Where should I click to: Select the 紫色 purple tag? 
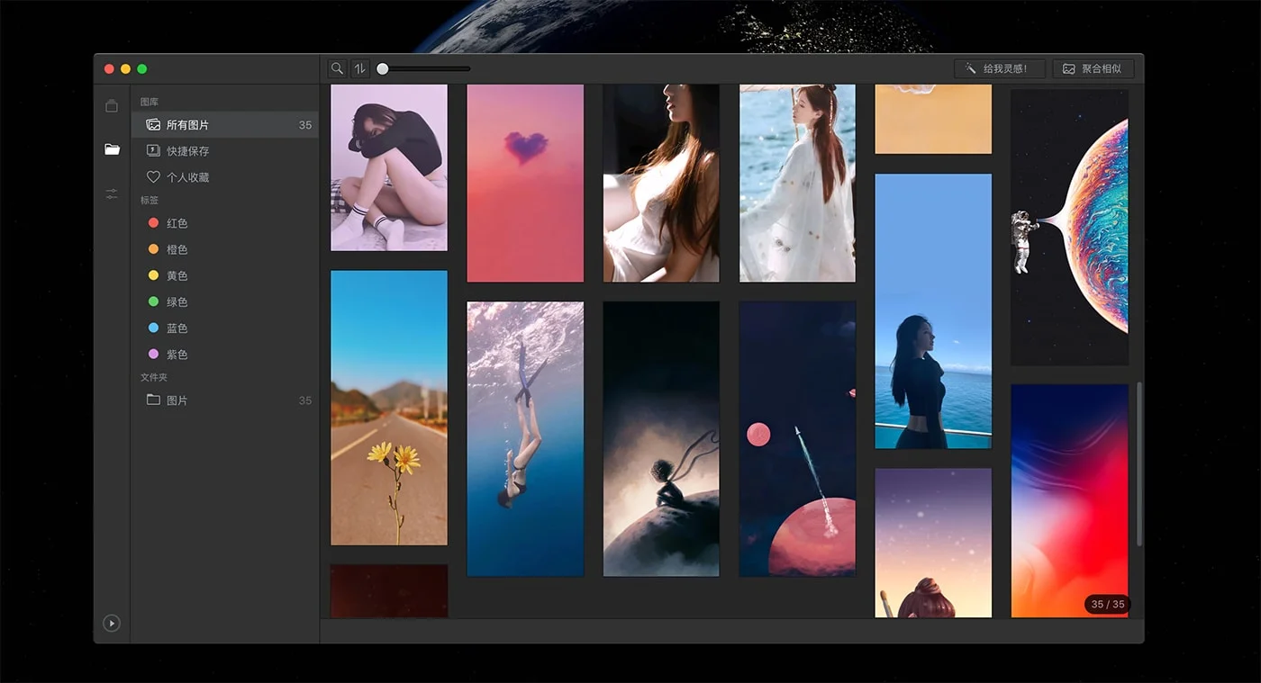point(177,355)
